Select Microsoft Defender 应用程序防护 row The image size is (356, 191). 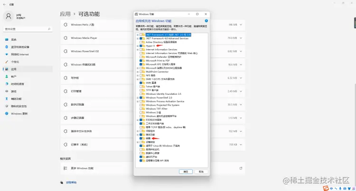[163, 57]
